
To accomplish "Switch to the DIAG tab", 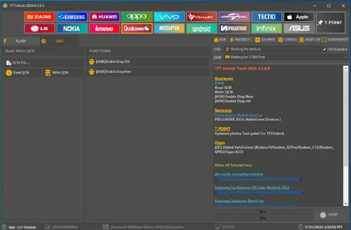I will 59,41.
